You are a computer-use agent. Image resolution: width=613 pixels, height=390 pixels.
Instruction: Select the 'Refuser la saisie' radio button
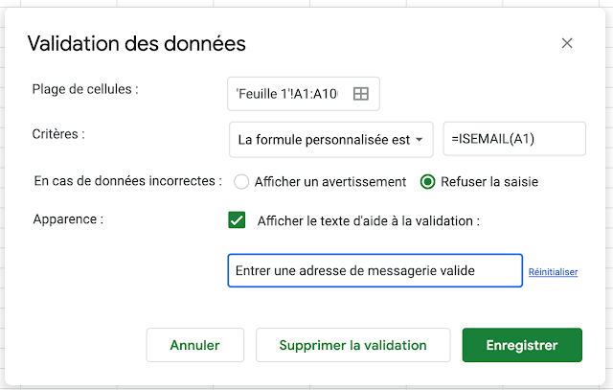tap(428, 181)
